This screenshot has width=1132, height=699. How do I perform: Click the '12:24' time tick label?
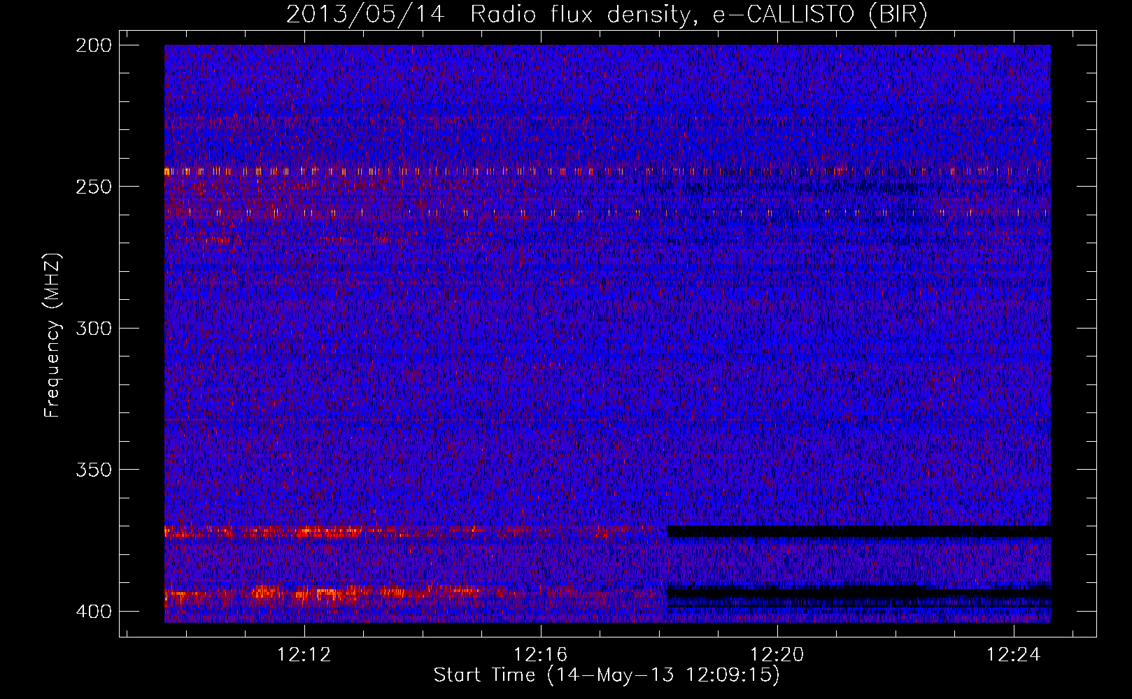pos(1013,655)
